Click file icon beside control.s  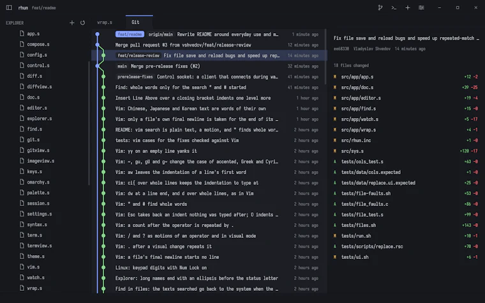(x=22, y=65)
